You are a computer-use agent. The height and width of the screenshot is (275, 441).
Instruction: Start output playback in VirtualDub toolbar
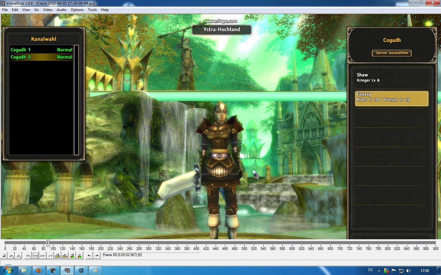(x=19, y=256)
